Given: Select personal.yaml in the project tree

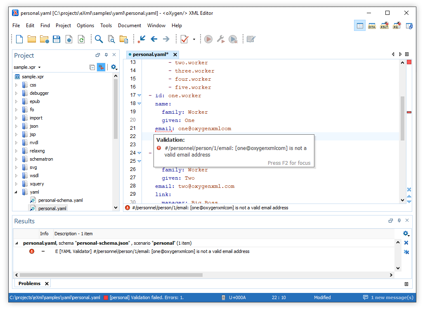Looking at the screenshot, I should (52, 208).
